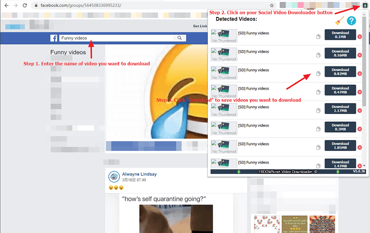Open Alwayne Lindsay's profile link

(x=139, y=174)
